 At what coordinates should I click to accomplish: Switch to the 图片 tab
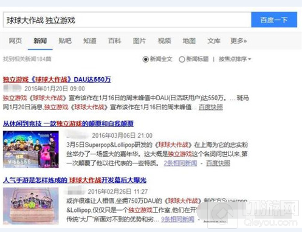point(139,41)
